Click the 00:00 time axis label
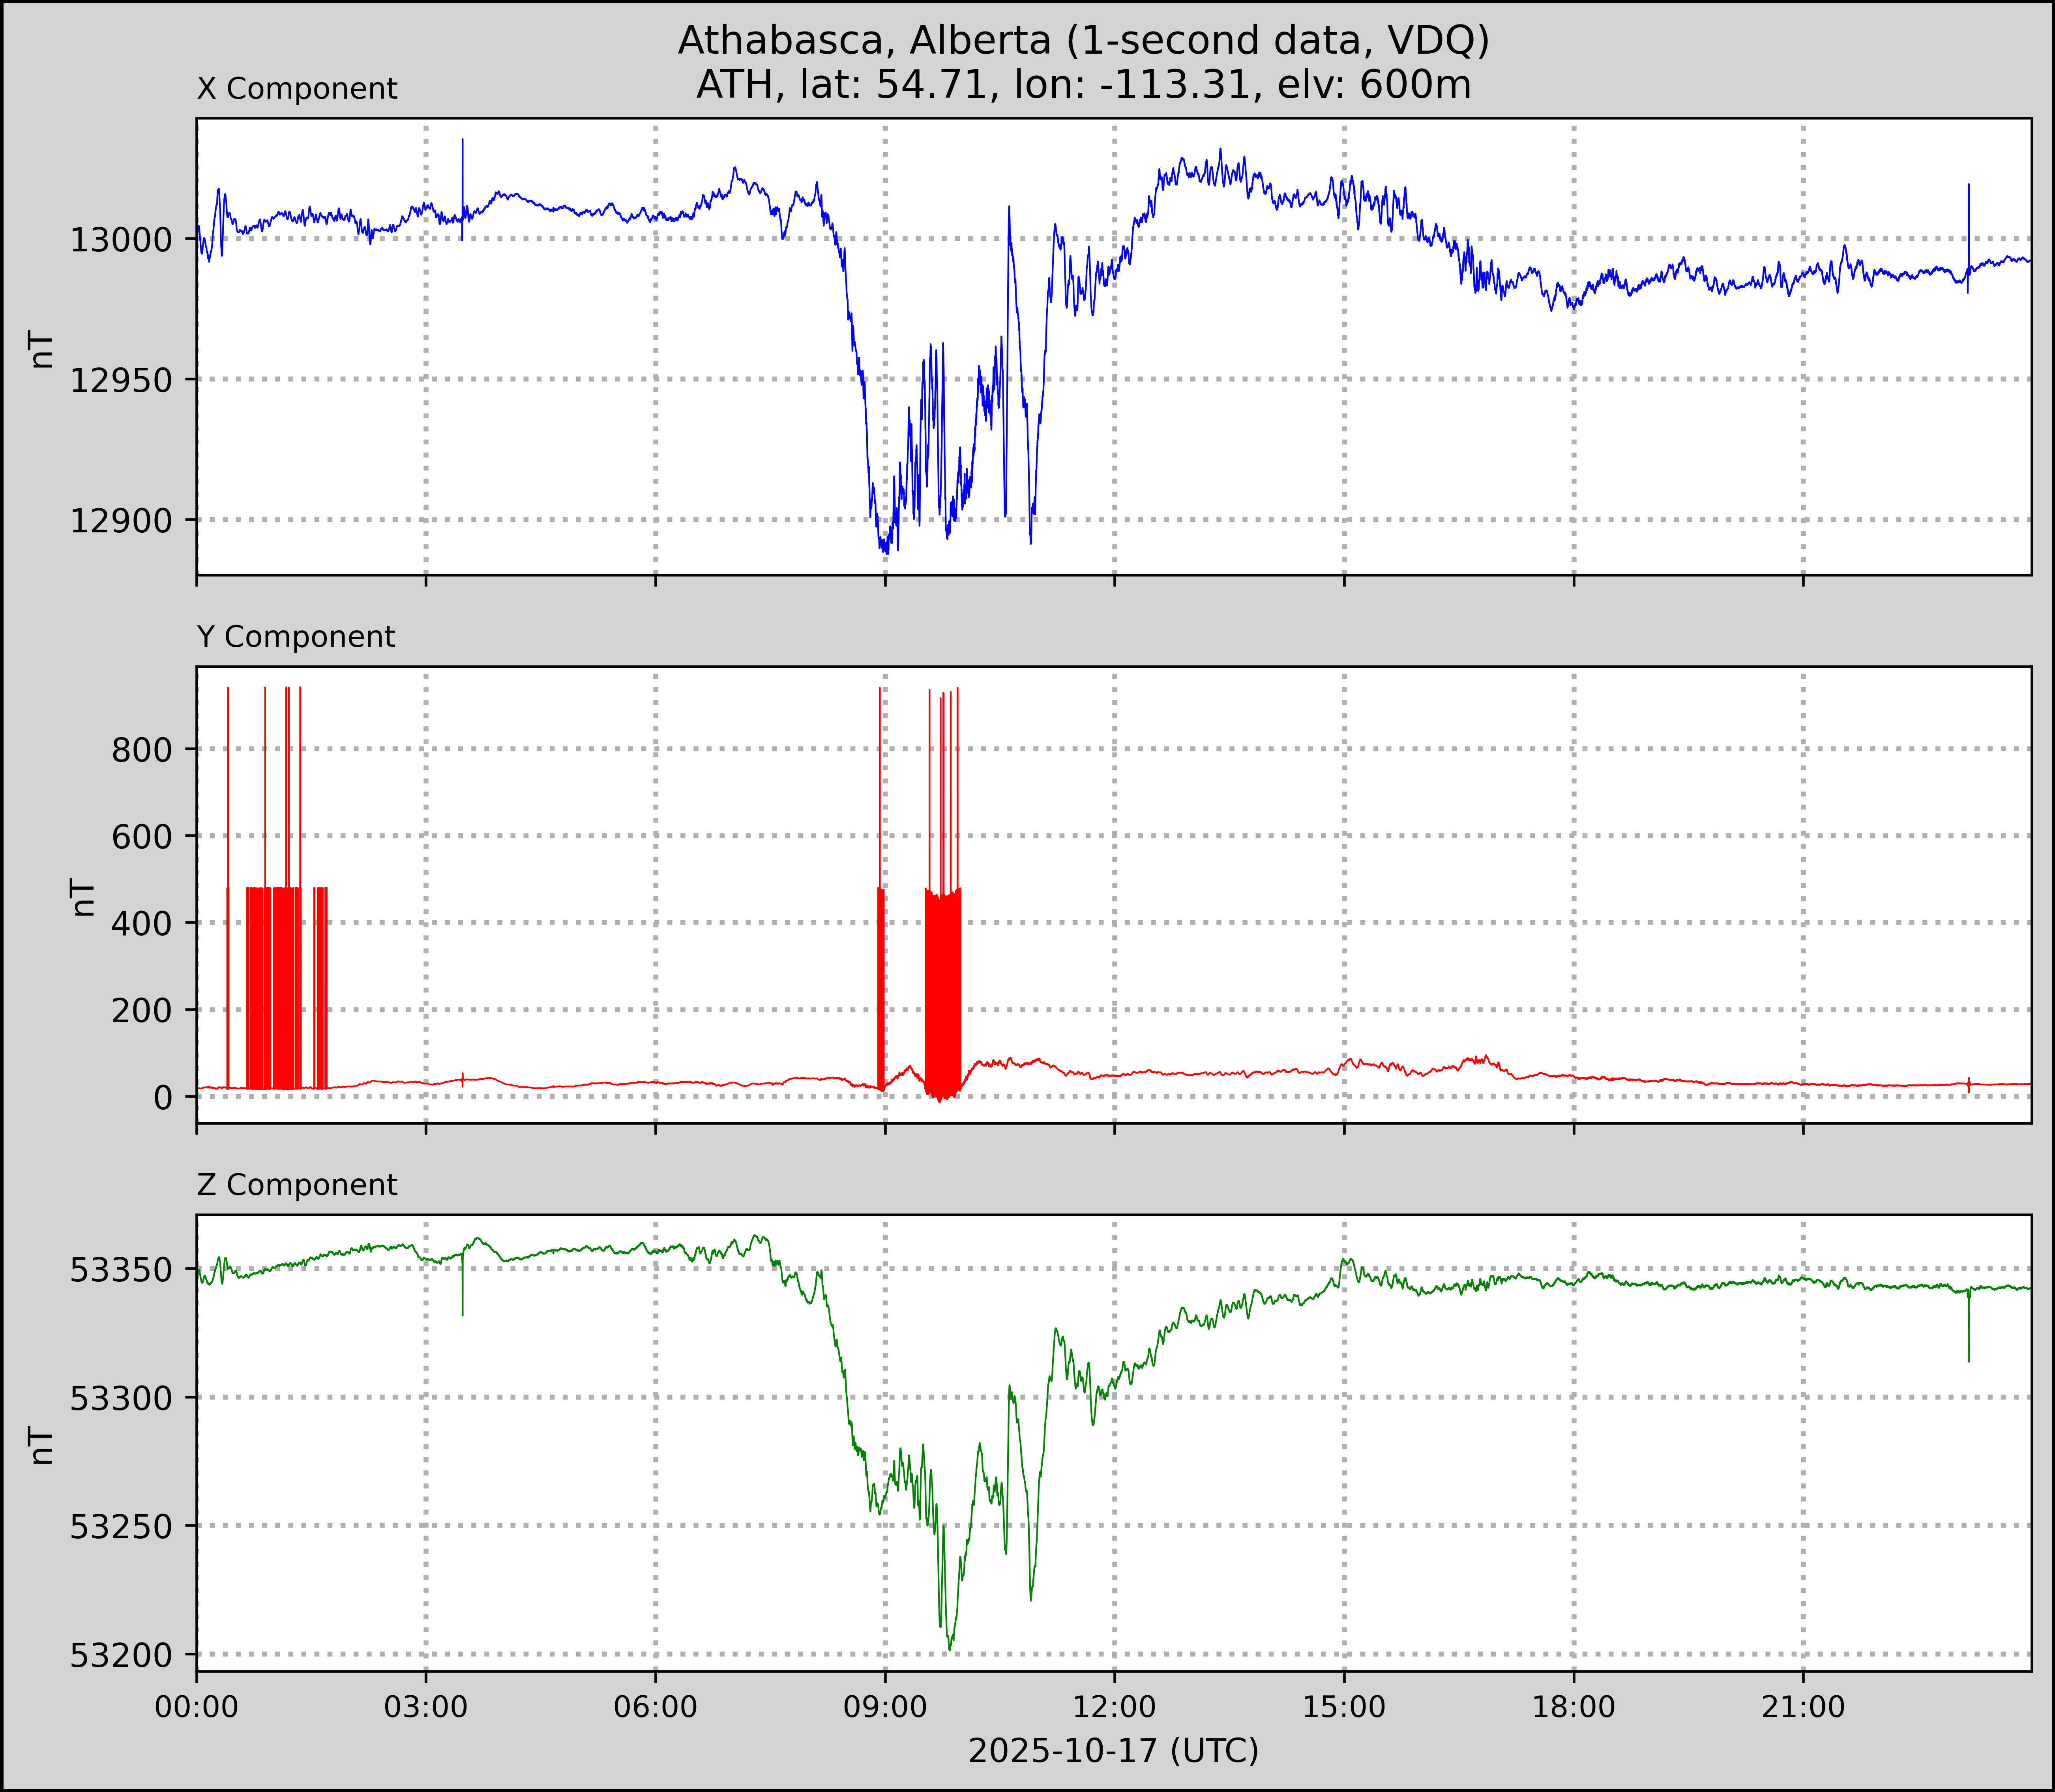This screenshot has height=1792, width=2055. pyautogui.click(x=197, y=1707)
